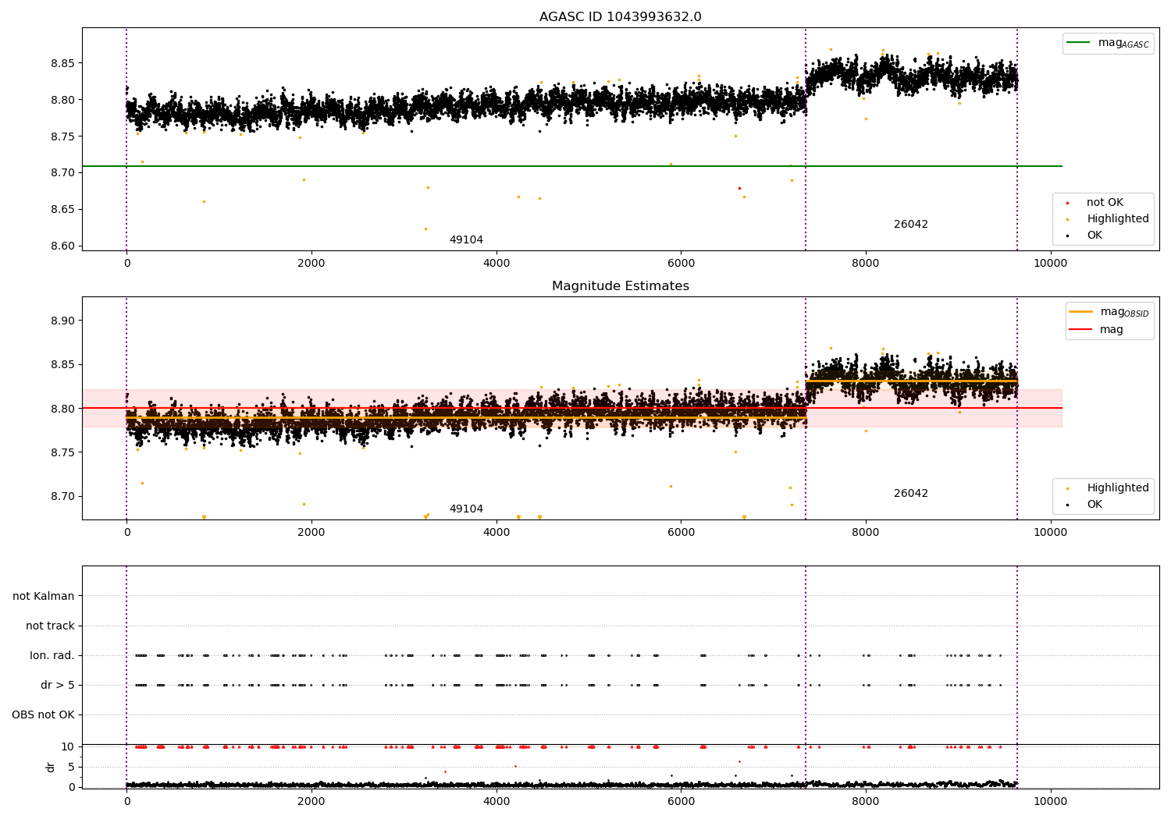Click the 8.90 y-axis tick label
Image resolution: width=1171 pixels, height=819 pixels.
point(62,321)
